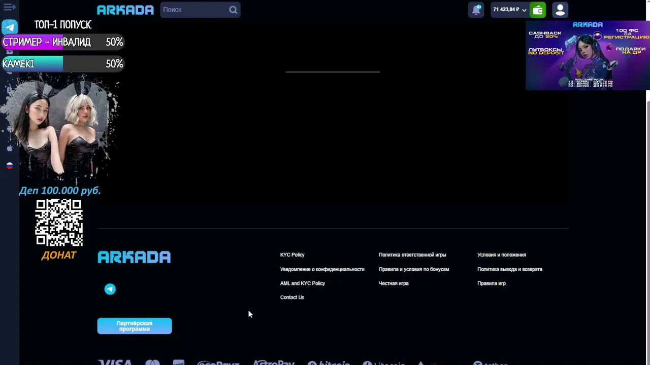
Task: Open Правила и условия по бонусам link
Action: coord(414,269)
